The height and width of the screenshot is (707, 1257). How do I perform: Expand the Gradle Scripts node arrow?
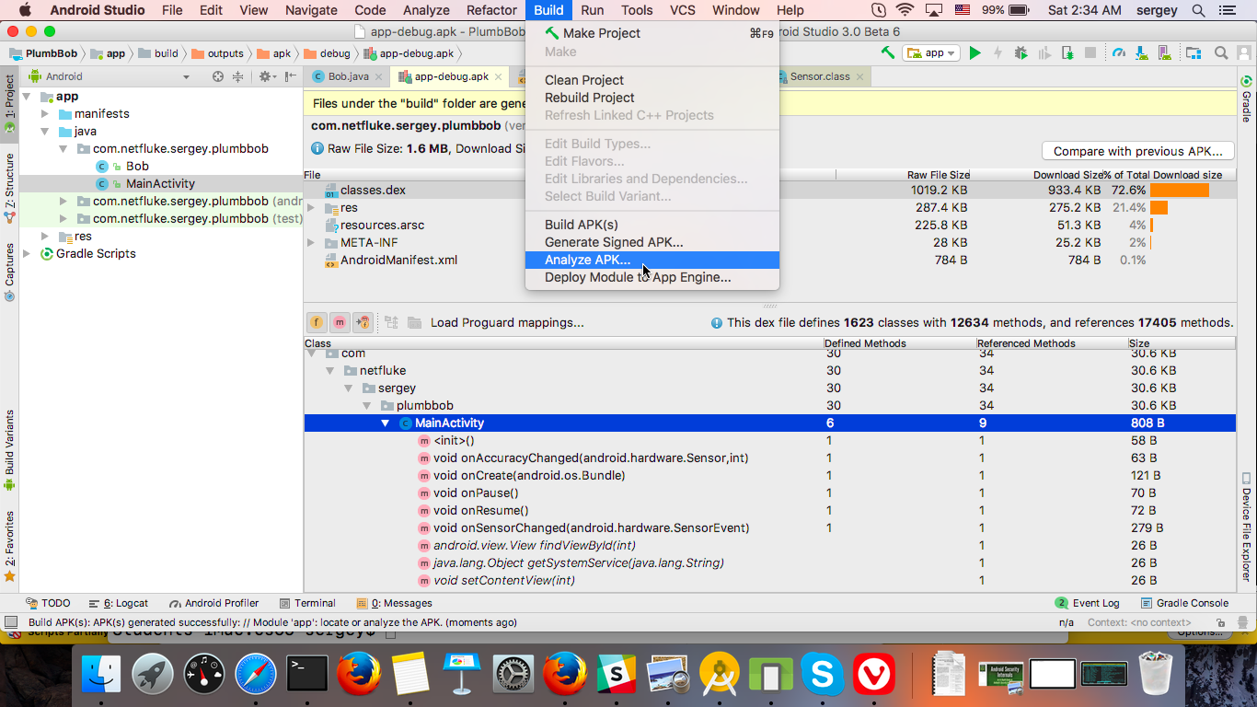click(x=27, y=254)
